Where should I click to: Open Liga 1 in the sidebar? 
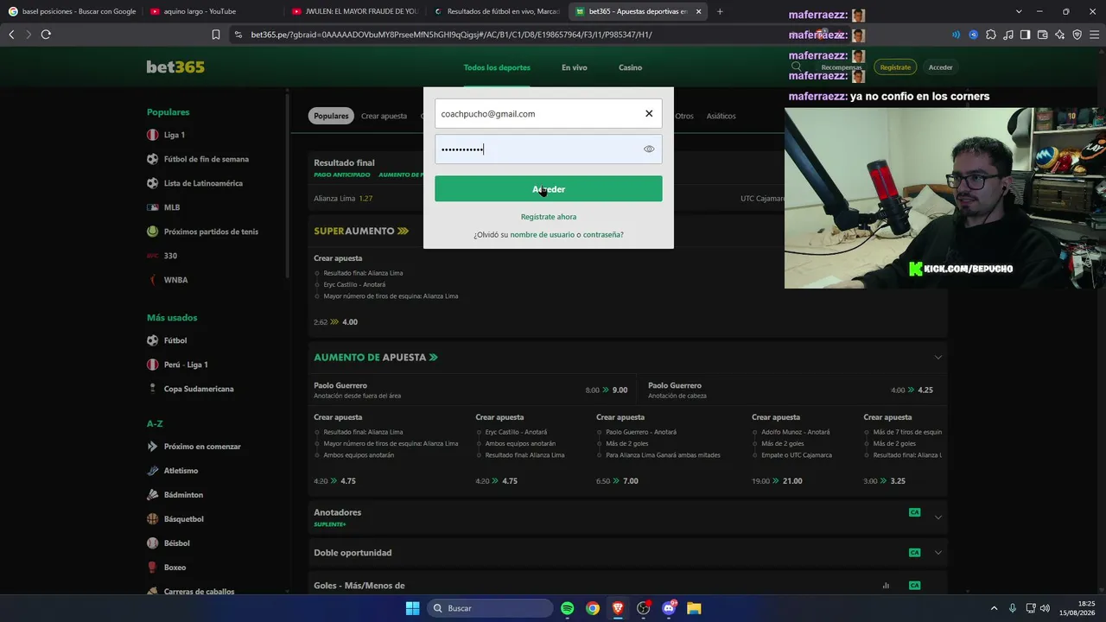pyautogui.click(x=175, y=135)
